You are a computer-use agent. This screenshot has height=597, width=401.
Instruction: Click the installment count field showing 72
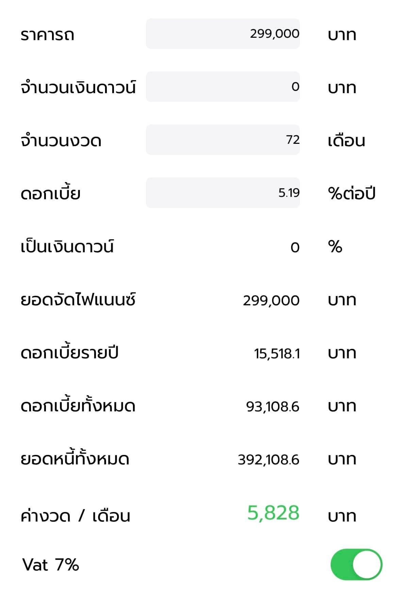[223, 140]
